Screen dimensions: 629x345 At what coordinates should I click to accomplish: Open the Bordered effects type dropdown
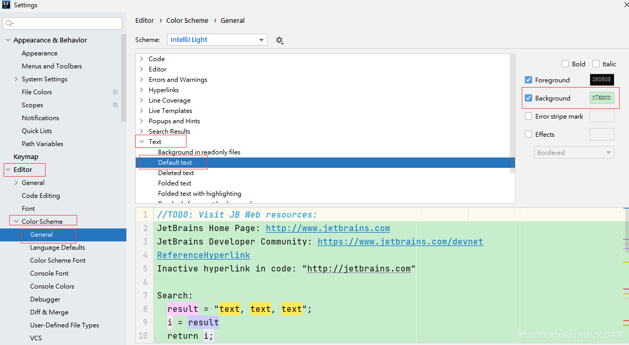tap(574, 152)
